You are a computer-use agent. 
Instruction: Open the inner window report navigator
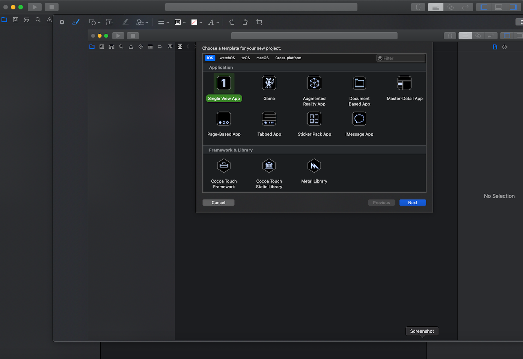coord(170,47)
